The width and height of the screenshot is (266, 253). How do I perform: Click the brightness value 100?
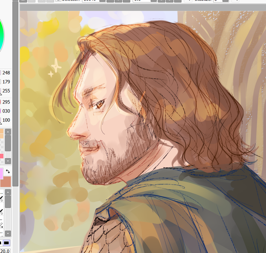6,120
